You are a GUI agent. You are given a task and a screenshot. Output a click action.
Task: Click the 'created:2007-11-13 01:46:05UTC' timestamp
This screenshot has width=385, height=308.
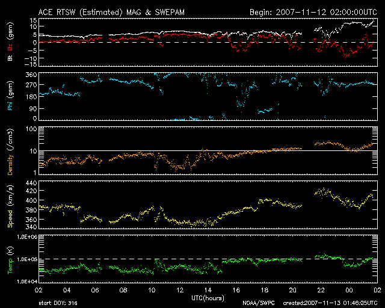330,303
